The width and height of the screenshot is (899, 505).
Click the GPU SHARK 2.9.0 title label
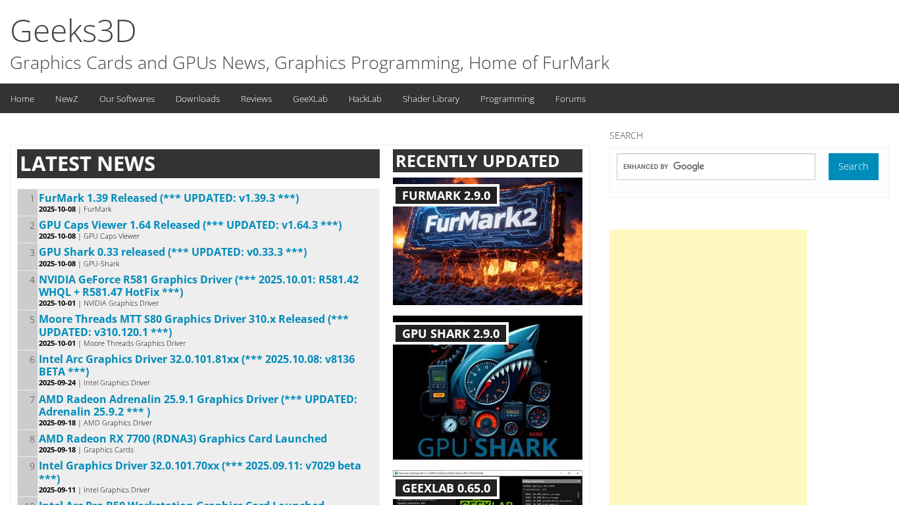[451, 333]
